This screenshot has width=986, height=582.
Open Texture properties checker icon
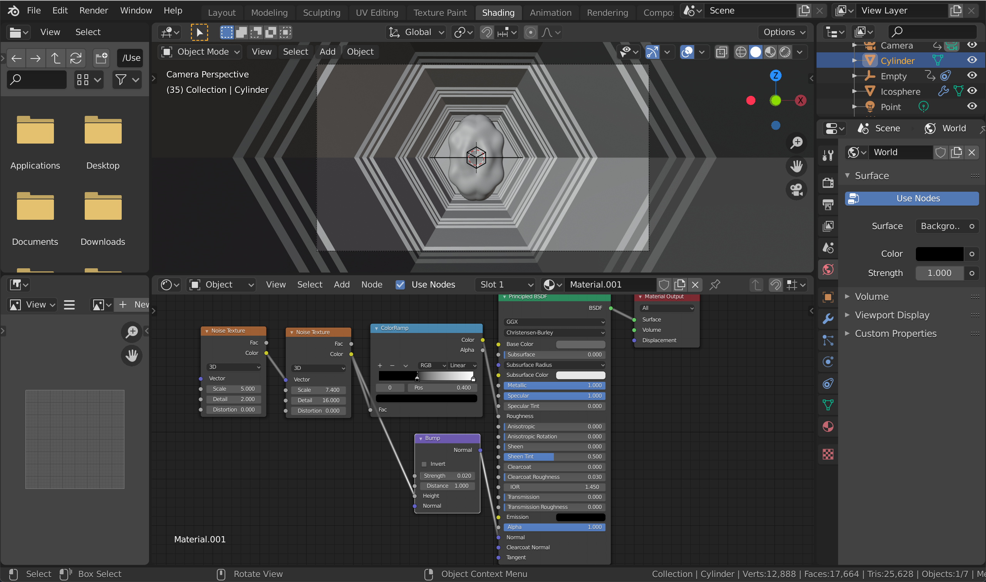[828, 454]
